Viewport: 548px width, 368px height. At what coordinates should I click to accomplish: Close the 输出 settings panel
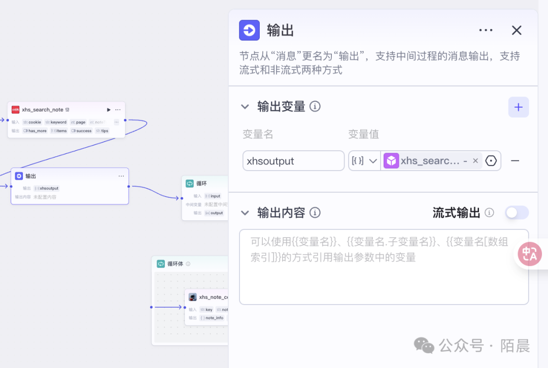[x=517, y=30]
